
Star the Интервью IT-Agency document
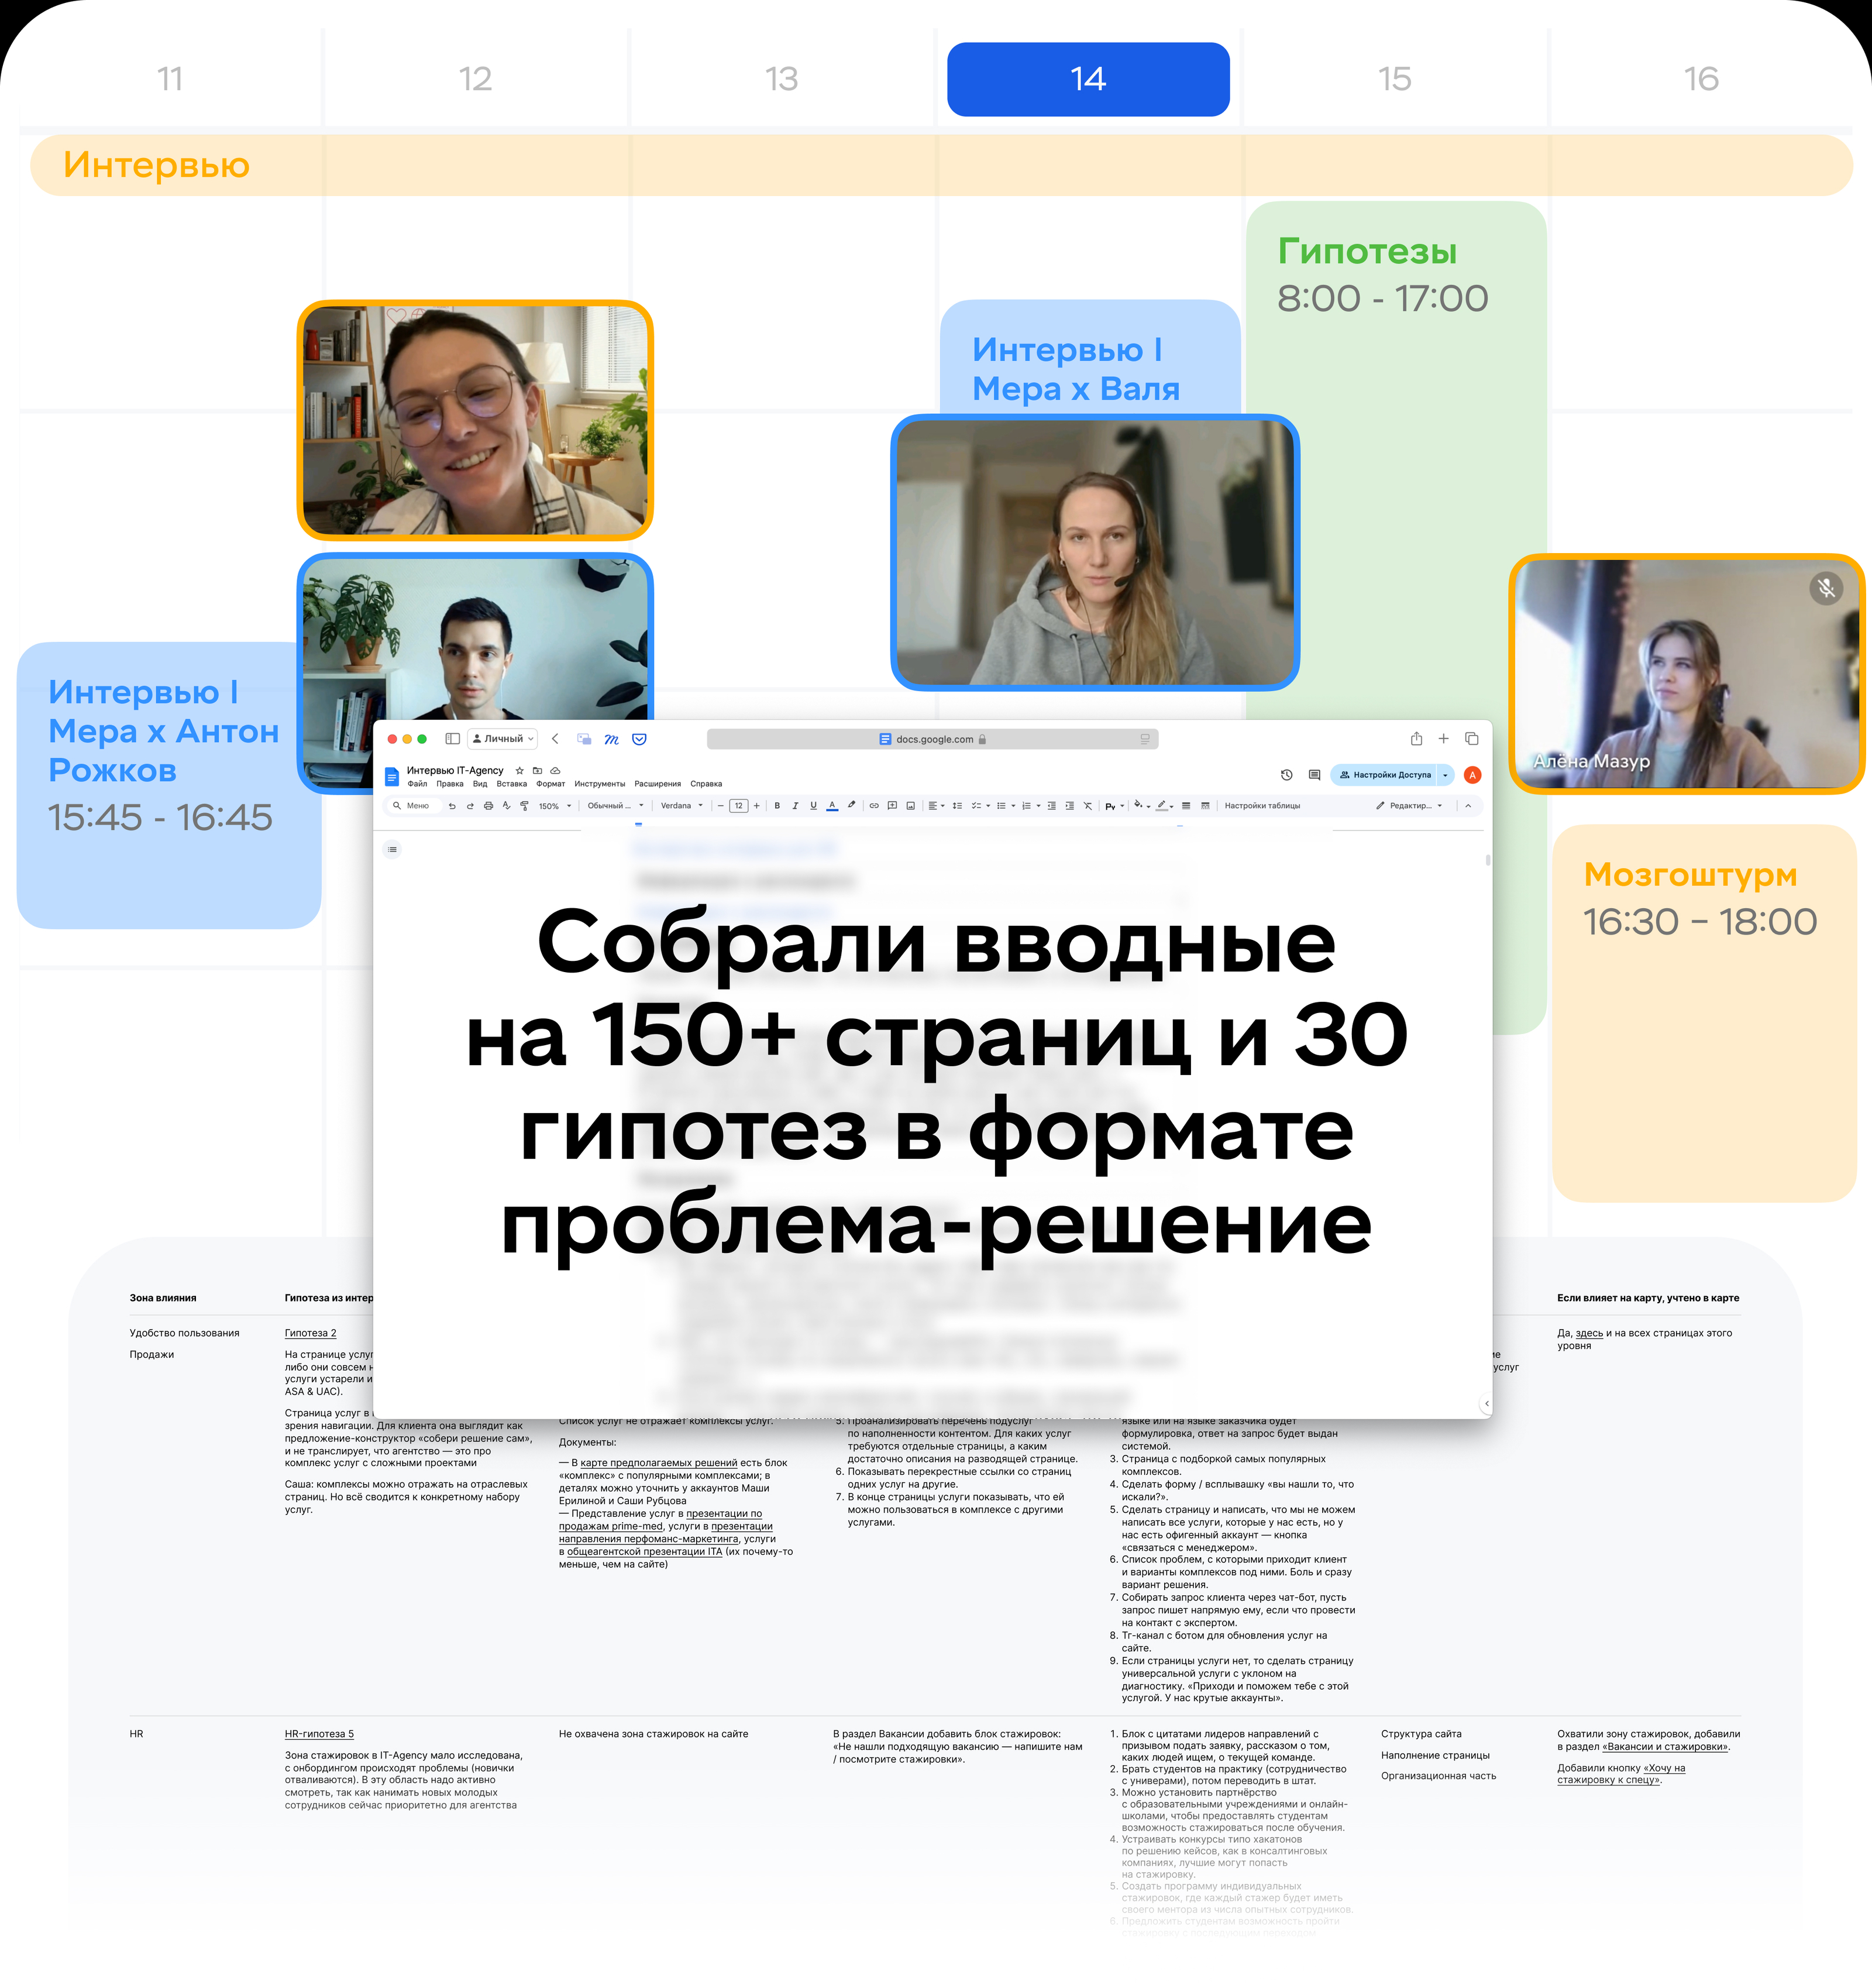pos(519,770)
